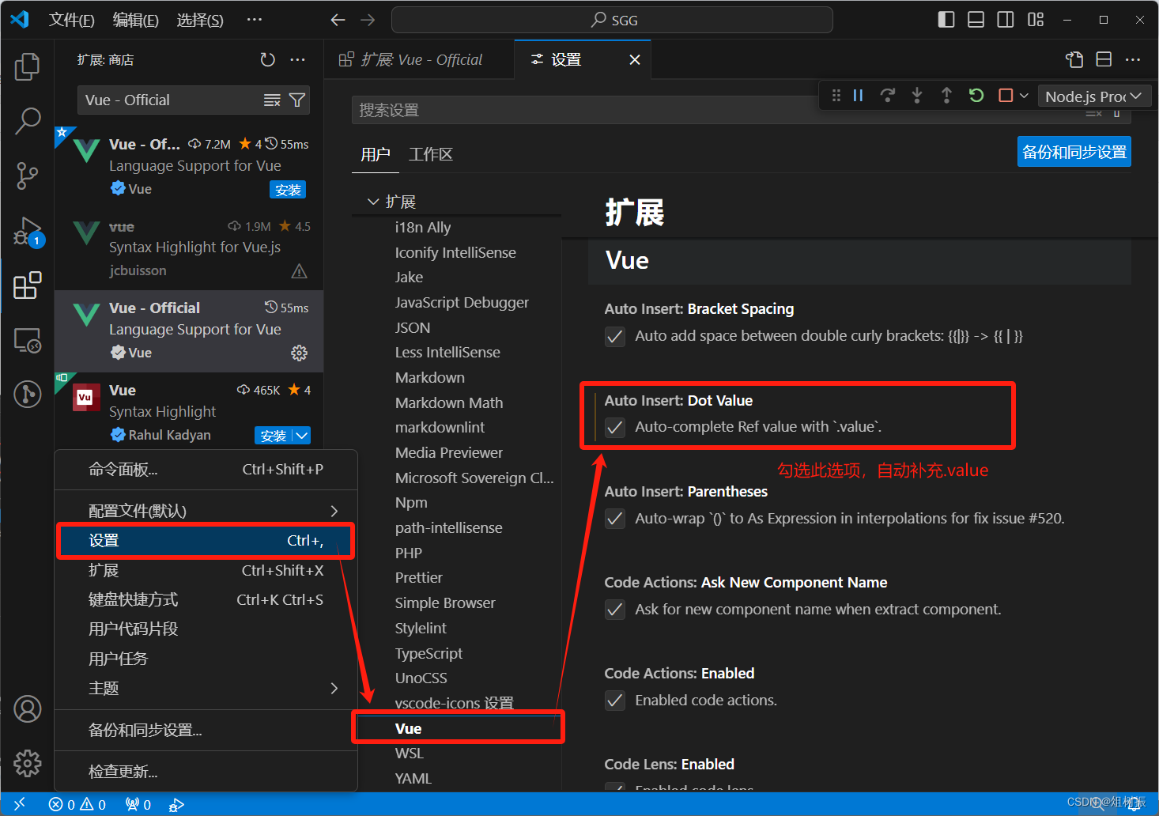The height and width of the screenshot is (816, 1159).
Task: Click the SGG command center search
Action: click(x=612, y=20)
